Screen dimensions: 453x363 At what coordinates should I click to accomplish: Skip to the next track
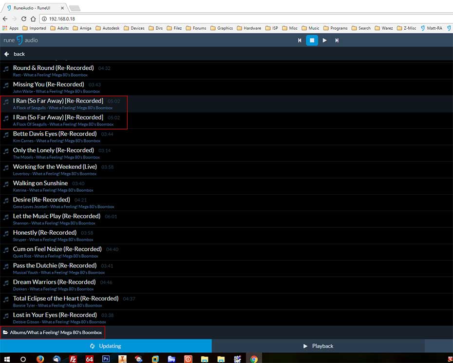tap(337, 40)
